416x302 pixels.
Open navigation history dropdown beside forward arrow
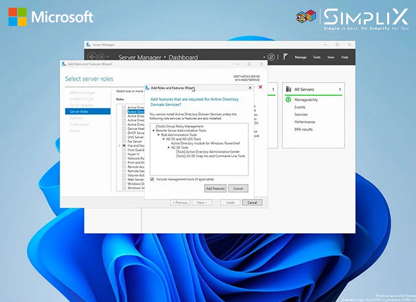click(x=107, y=57)
